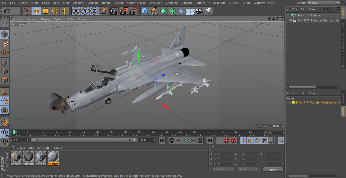Add a Light object
This screenshot has height=178, width=346.
coord(209,11)
